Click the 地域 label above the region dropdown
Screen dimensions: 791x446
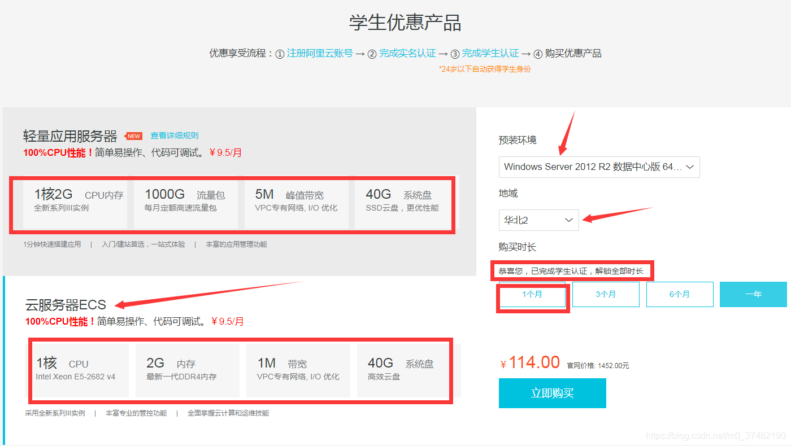[x=508, y=194]
